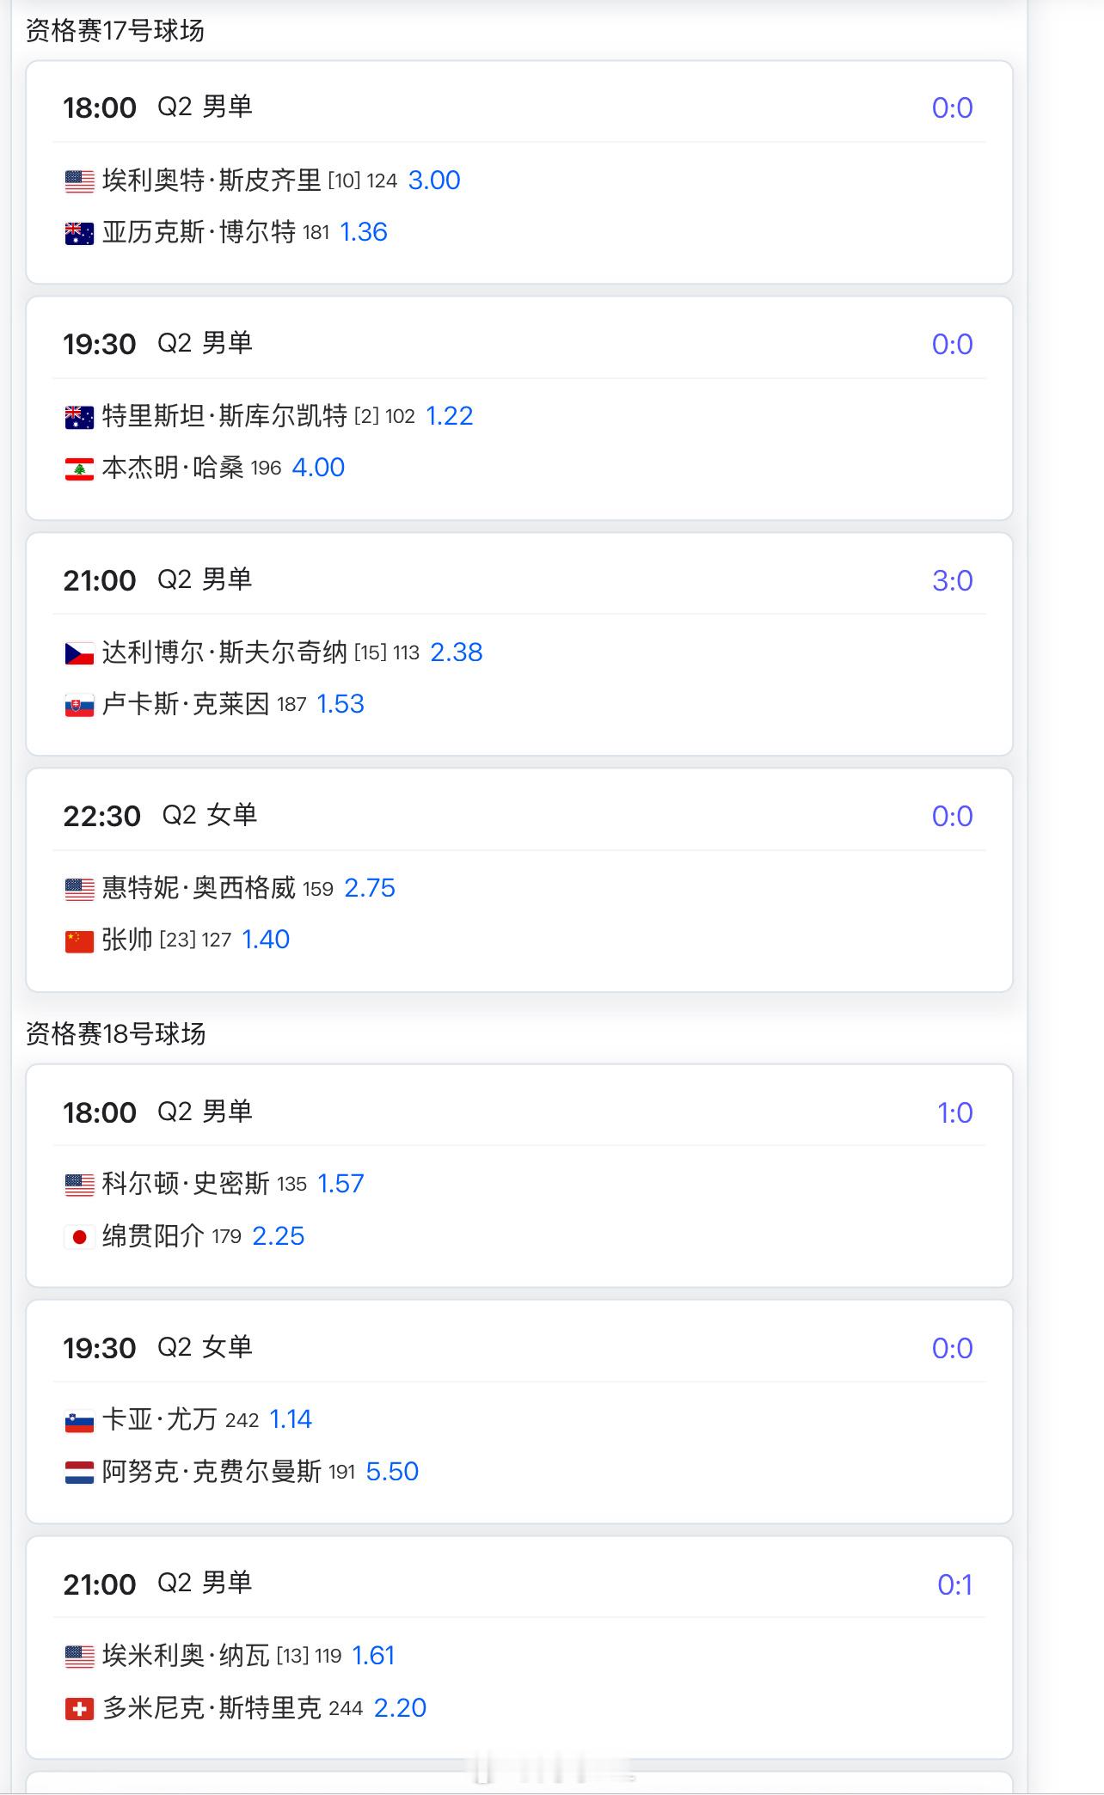Image resolution: width=1104 pixels, height=1795 pixels.
Task: Click US flag beside 埃利奥特·斯皮齐里
Action: point(80,181)
